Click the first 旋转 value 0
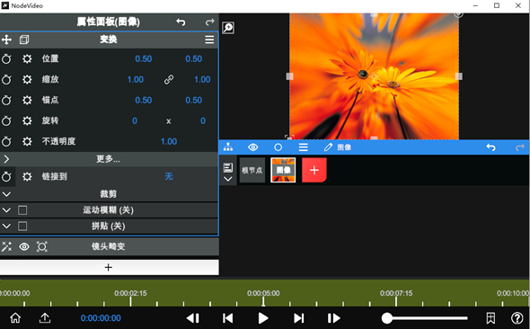Image resolution: width=530 pixels, height=329 pixels. [x=135, y=120]
